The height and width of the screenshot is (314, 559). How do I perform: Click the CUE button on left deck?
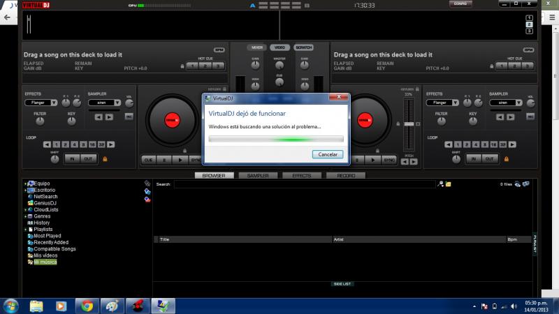point(148,160)
